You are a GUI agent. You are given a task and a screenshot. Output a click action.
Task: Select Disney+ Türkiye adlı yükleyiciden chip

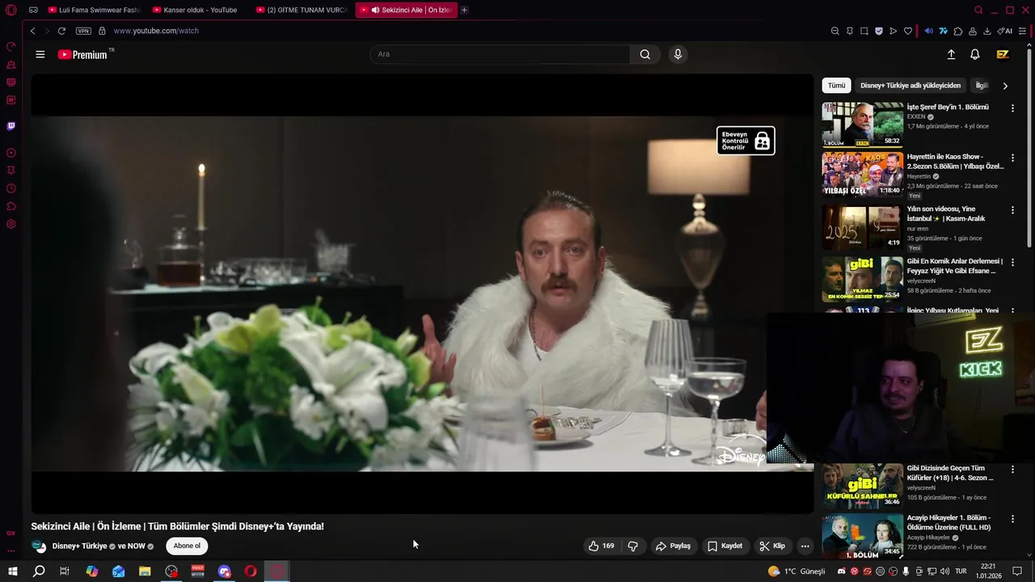910,85
